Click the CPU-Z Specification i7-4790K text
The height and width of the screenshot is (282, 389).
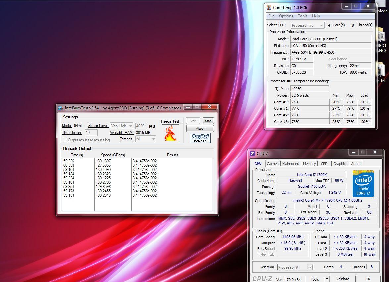[x=327, y=201]
